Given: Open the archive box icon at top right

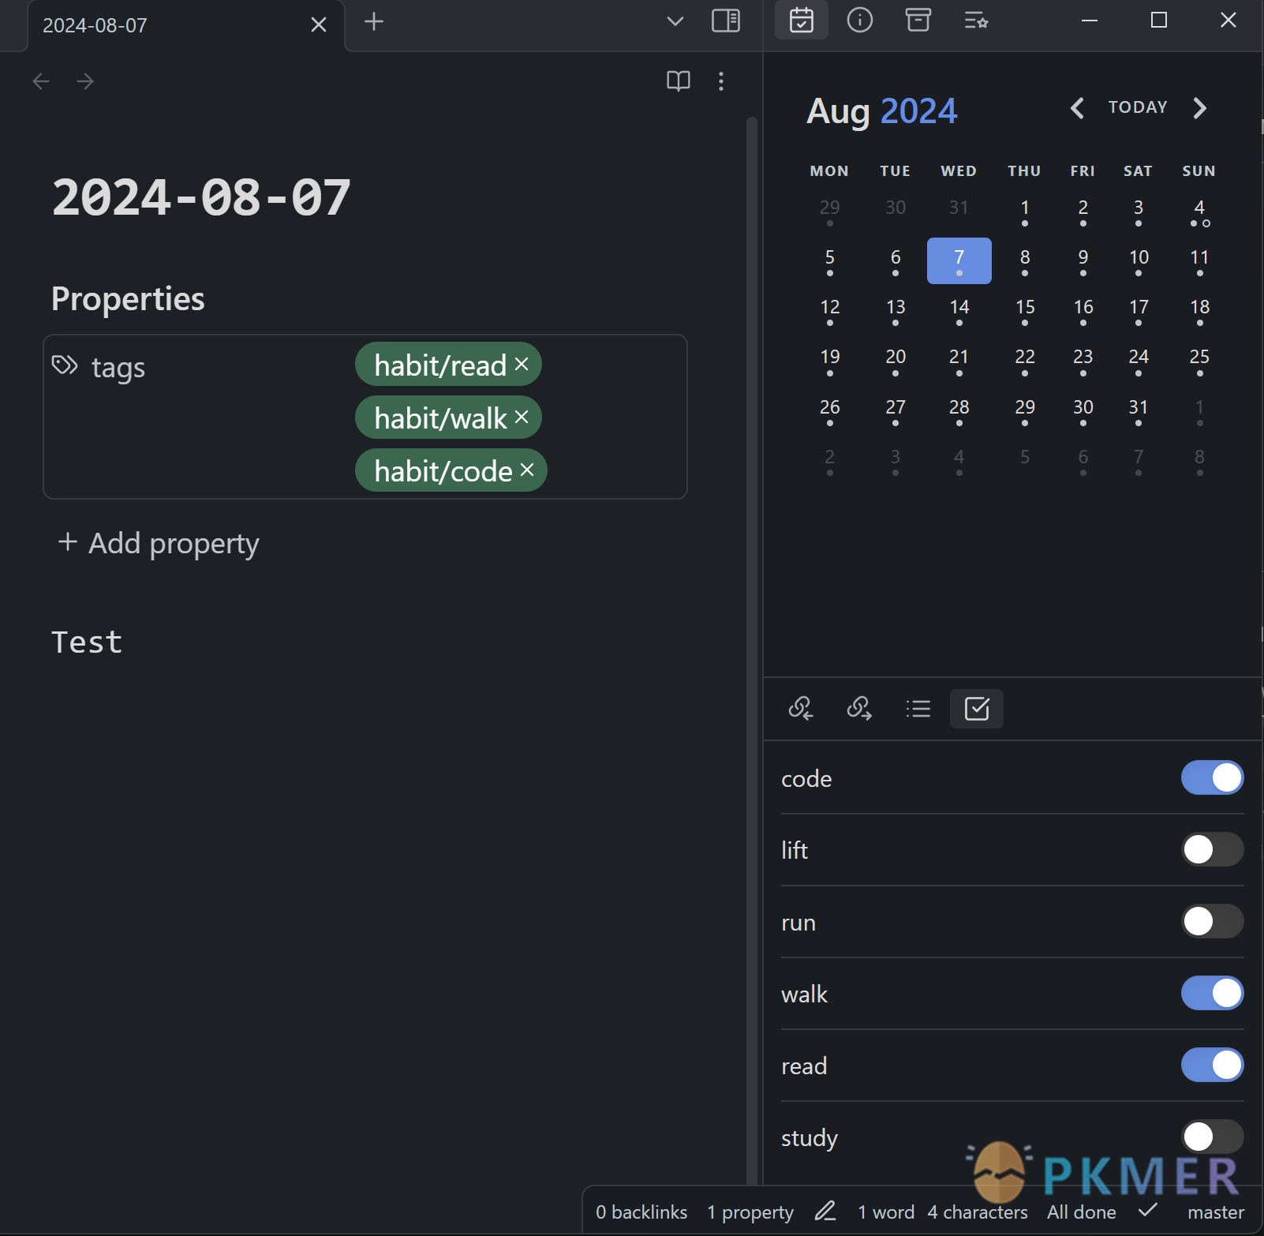Looking at the screenshot, I should click(918, 21).
